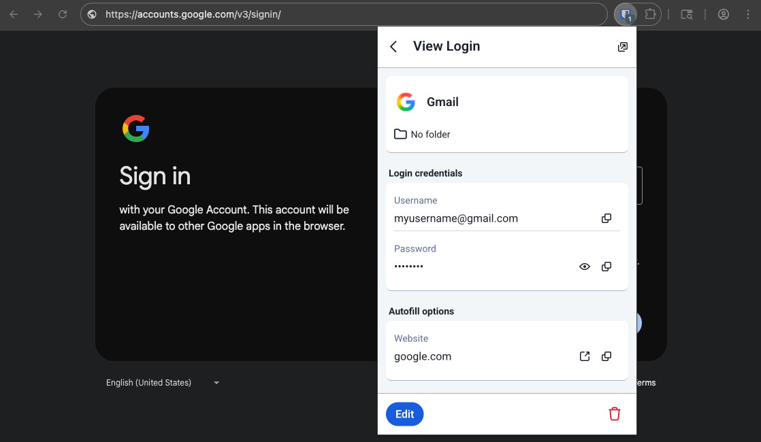
Task: Copy the google.com website URL
Action: tap(606, 356)
